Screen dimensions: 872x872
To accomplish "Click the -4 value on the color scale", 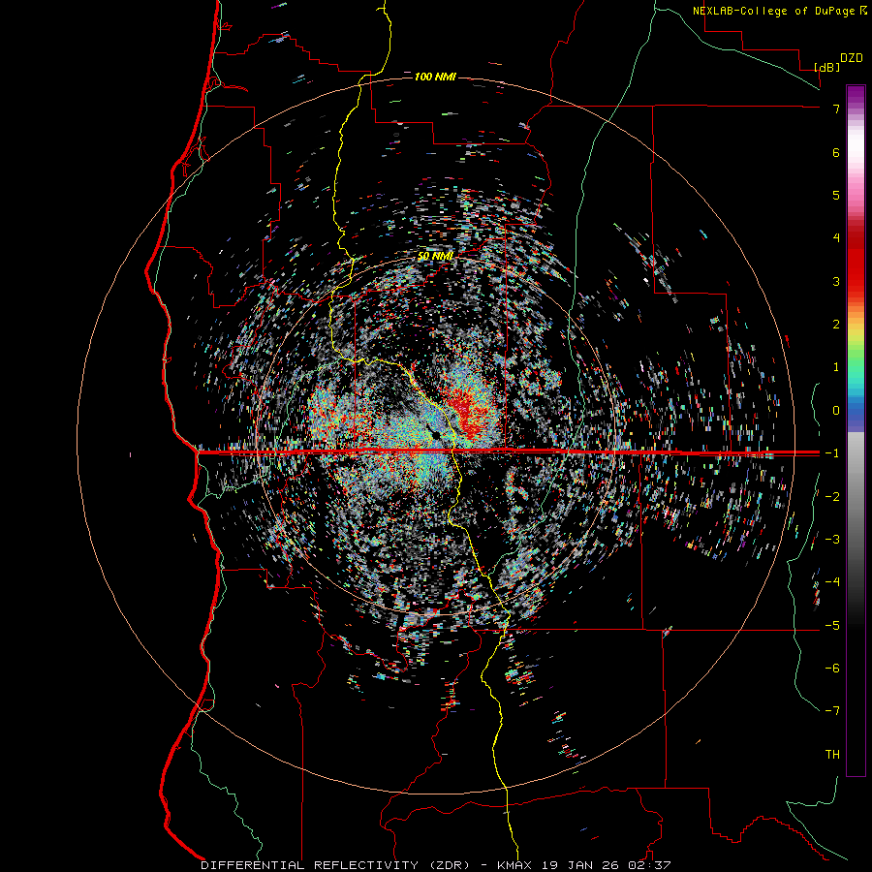I will click(832, 582).
